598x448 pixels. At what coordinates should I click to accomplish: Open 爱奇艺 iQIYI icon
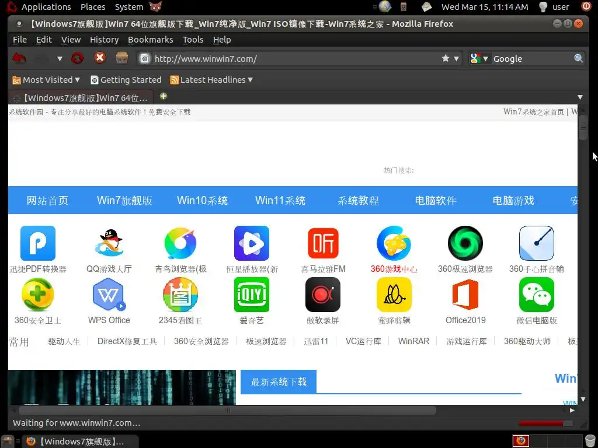pos(252,295)
